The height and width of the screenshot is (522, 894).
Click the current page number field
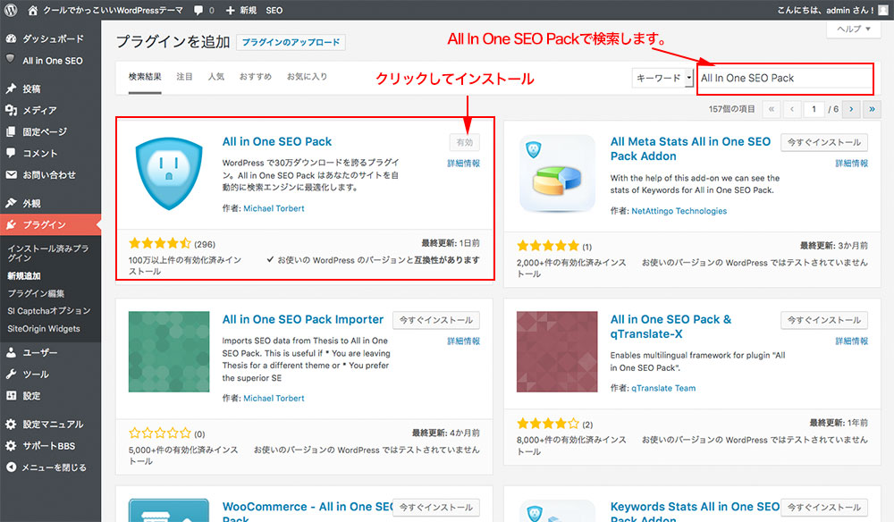(814, 109)
